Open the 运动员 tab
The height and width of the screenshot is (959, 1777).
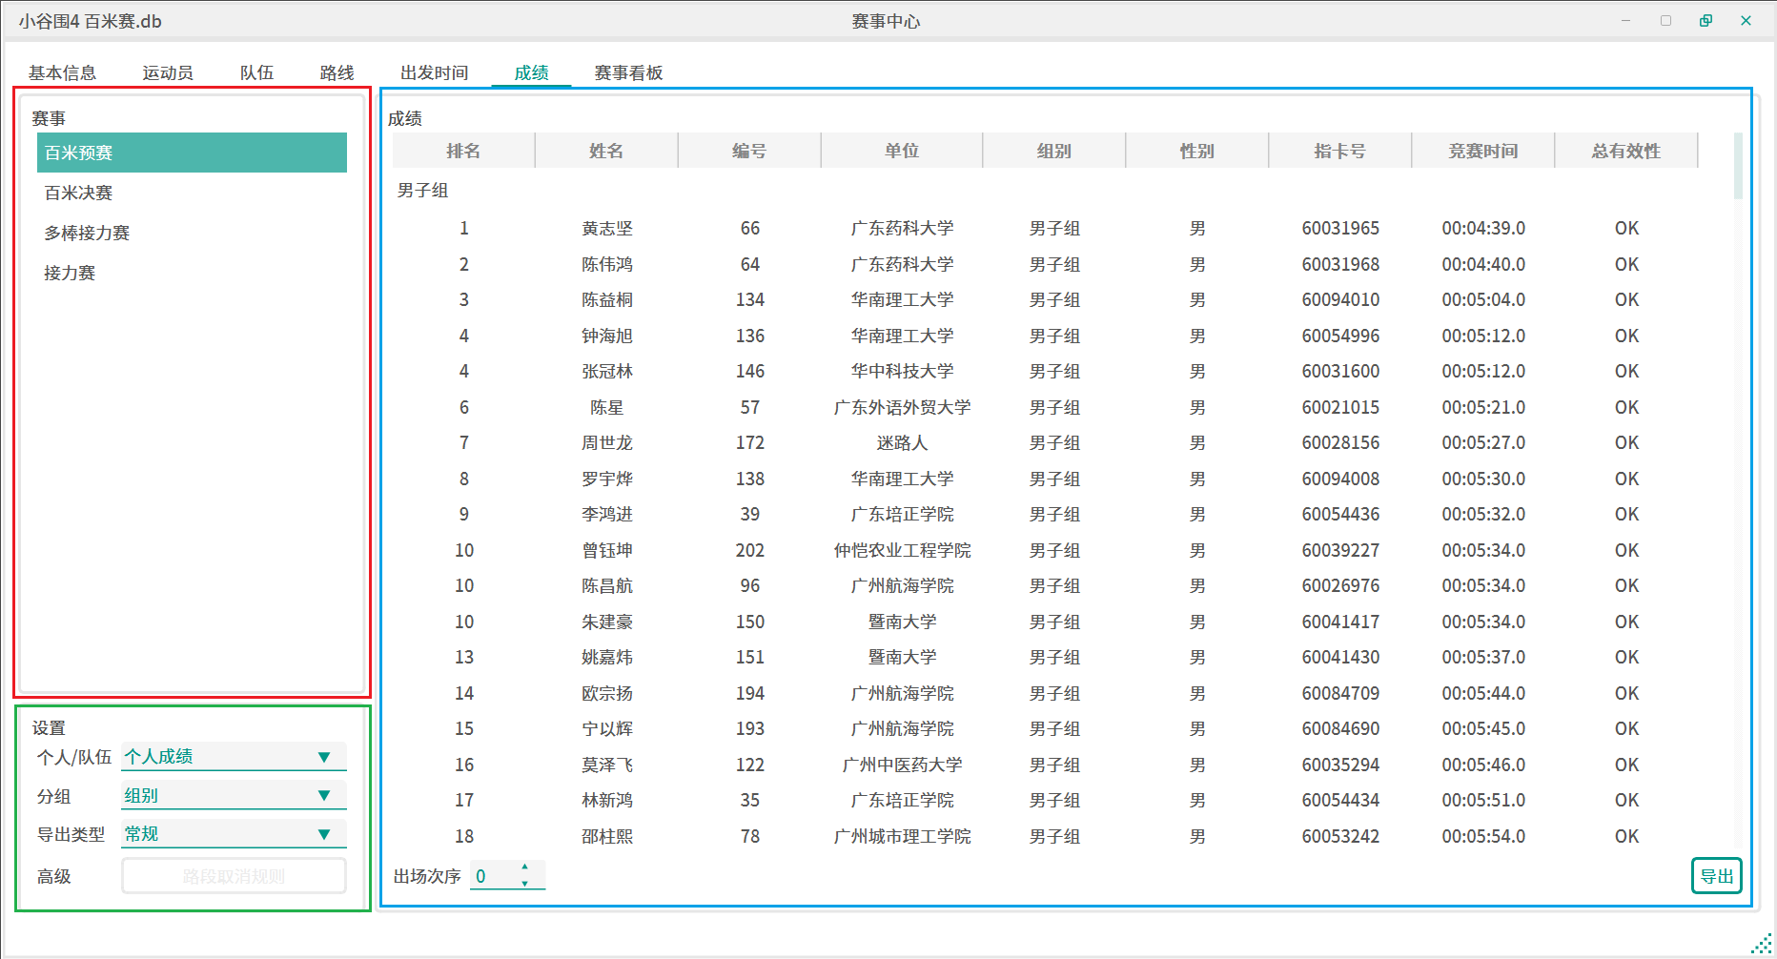pyautogui.click(x=168, y=73)
